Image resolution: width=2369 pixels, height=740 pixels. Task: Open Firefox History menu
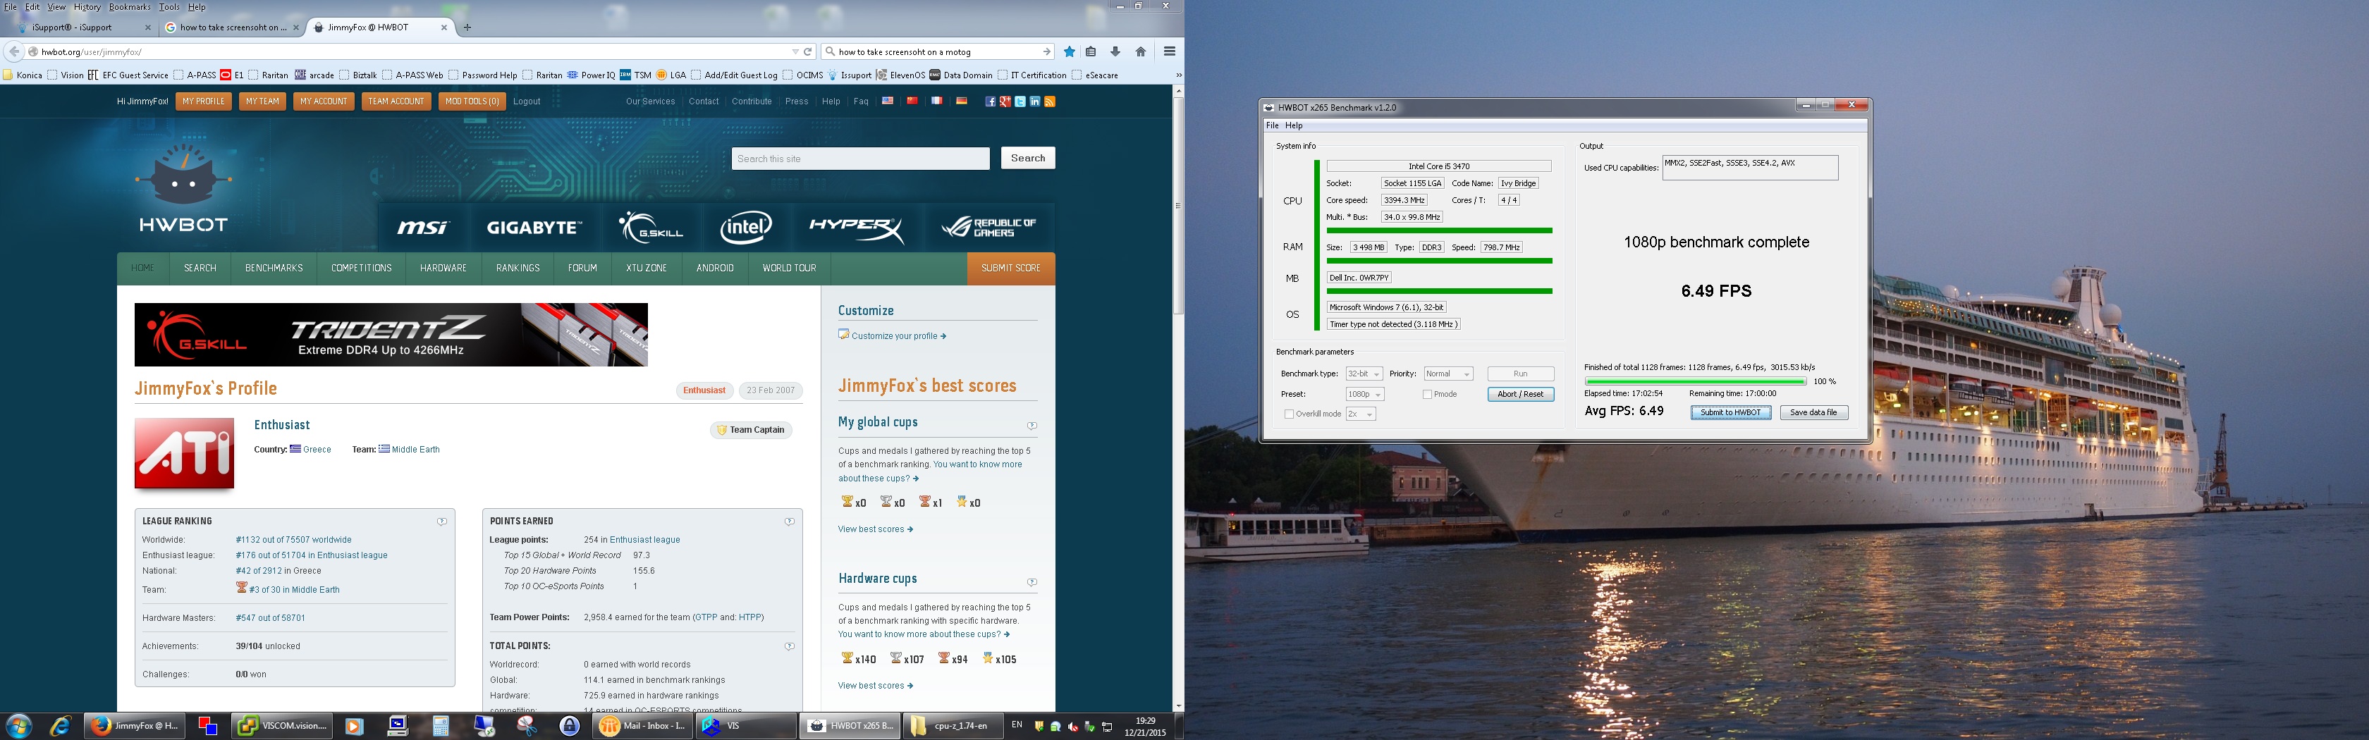click(x=87, y=6)
